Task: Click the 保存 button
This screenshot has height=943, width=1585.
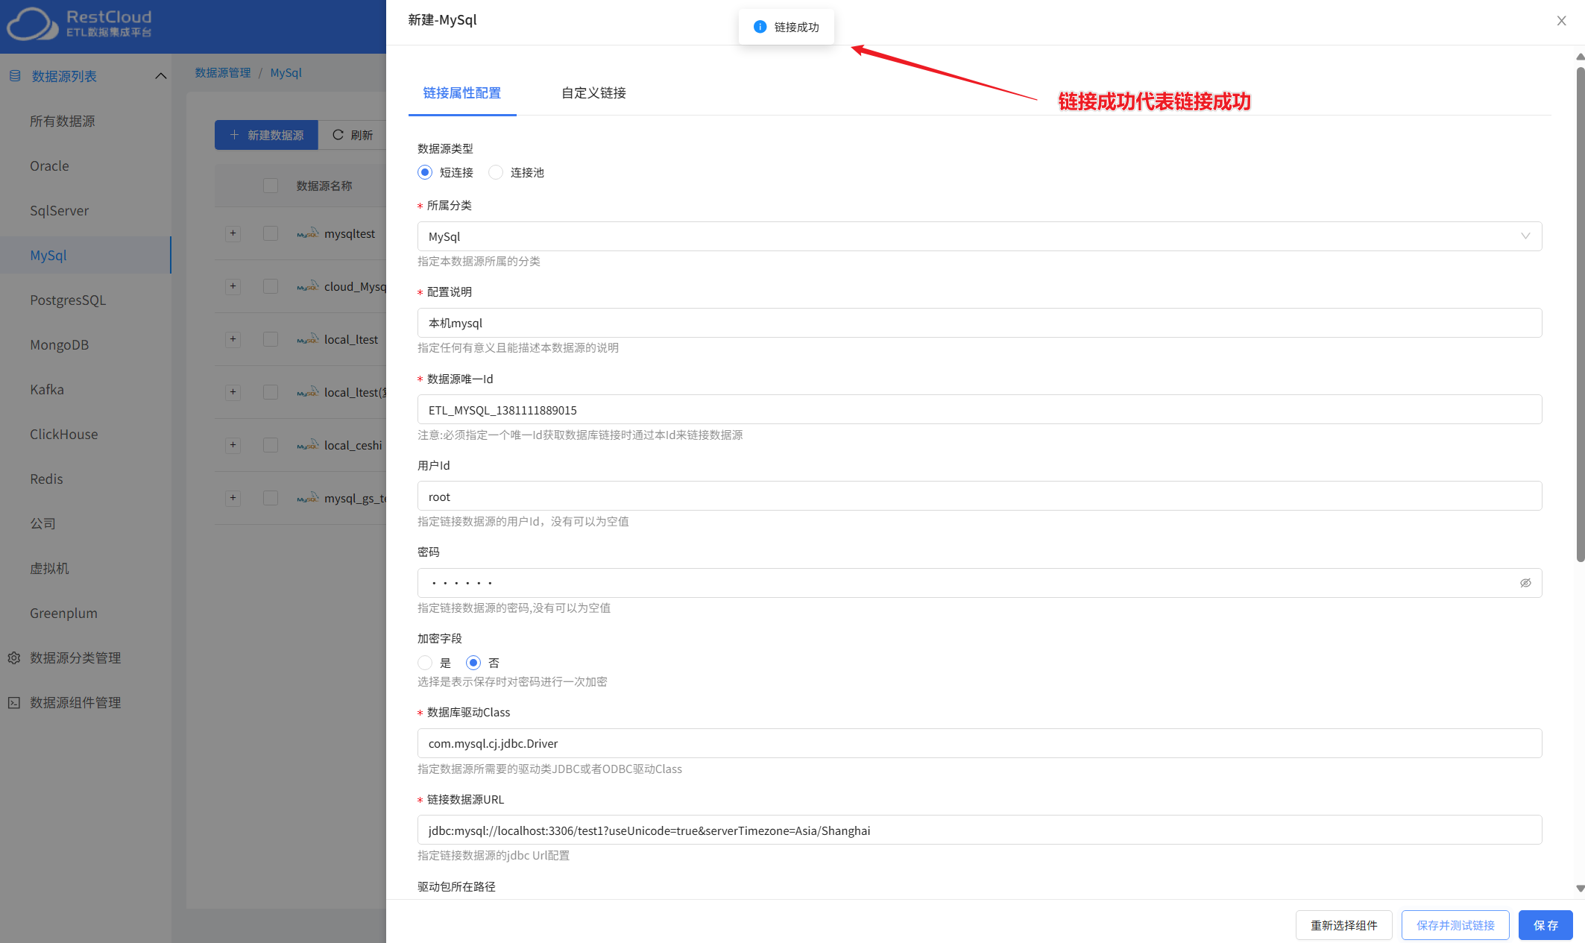Action: tap(1545, 925)
